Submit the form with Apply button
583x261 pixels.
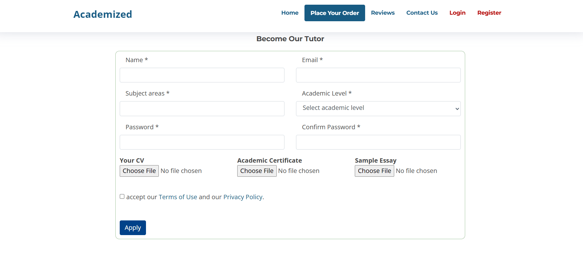[133, 228]
